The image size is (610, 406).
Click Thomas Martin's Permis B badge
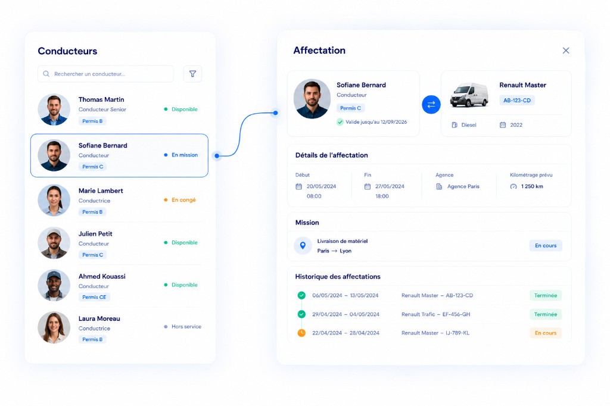(x=92, y=121)
